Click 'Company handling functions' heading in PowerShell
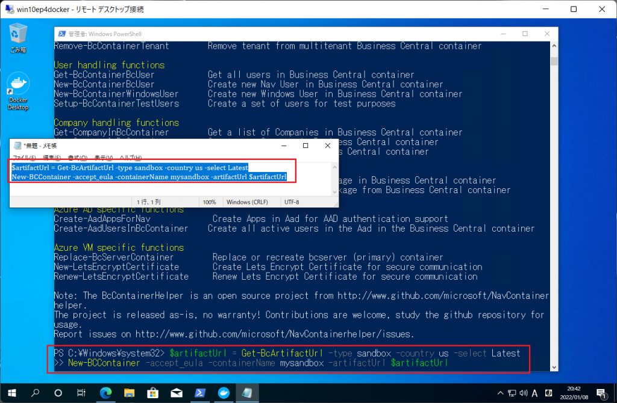Screen dimensions: 617x403 tap(116, 123)
